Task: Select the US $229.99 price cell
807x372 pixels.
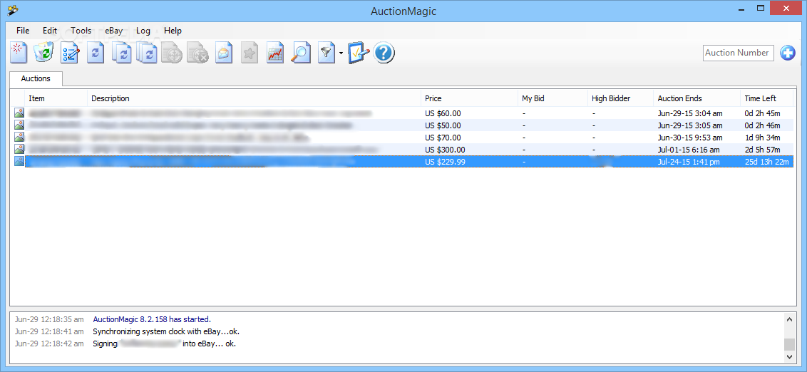Action: point(445,162)
